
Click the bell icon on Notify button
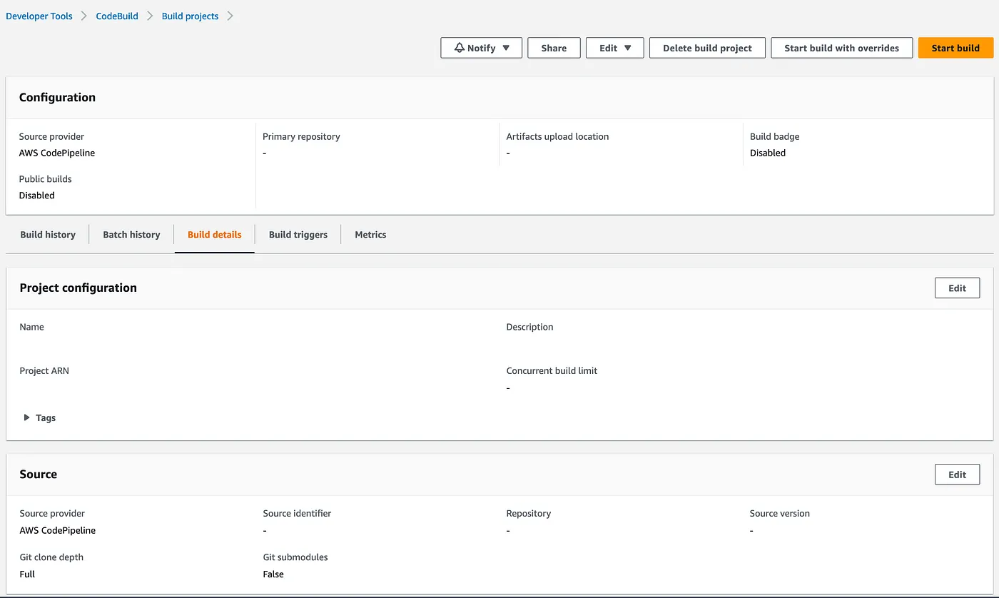tap(459, 48)
